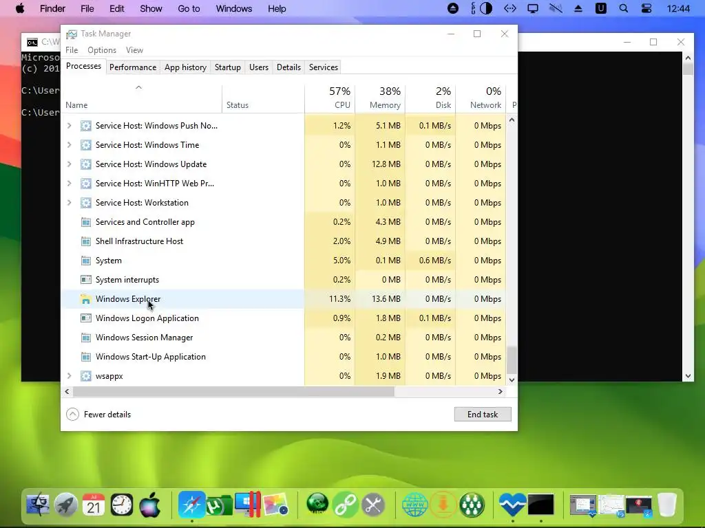This screenshot has width=705, height=528.
Task: Click the Apple menu logo
Action: coord(20,8)
